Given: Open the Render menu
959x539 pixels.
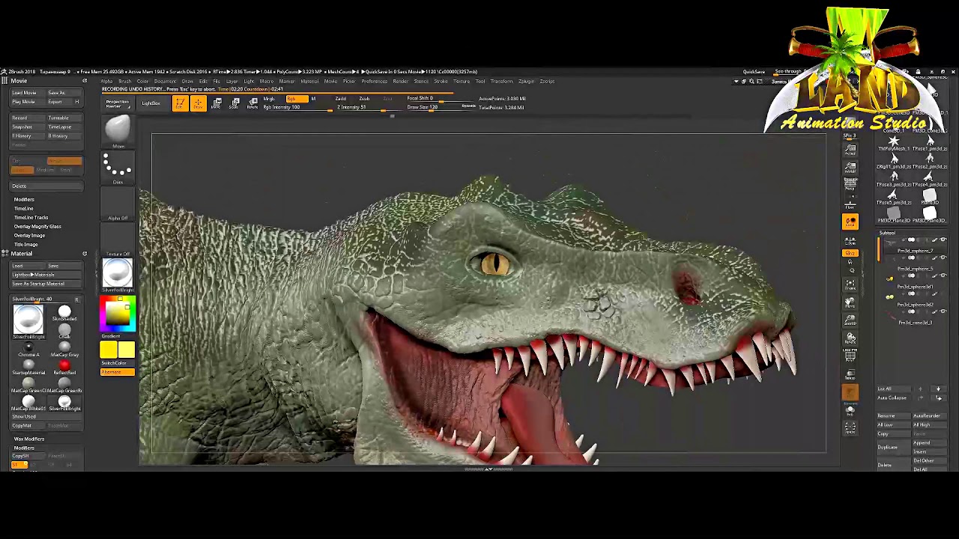Looking at the screenshot, I should (401, 81).
